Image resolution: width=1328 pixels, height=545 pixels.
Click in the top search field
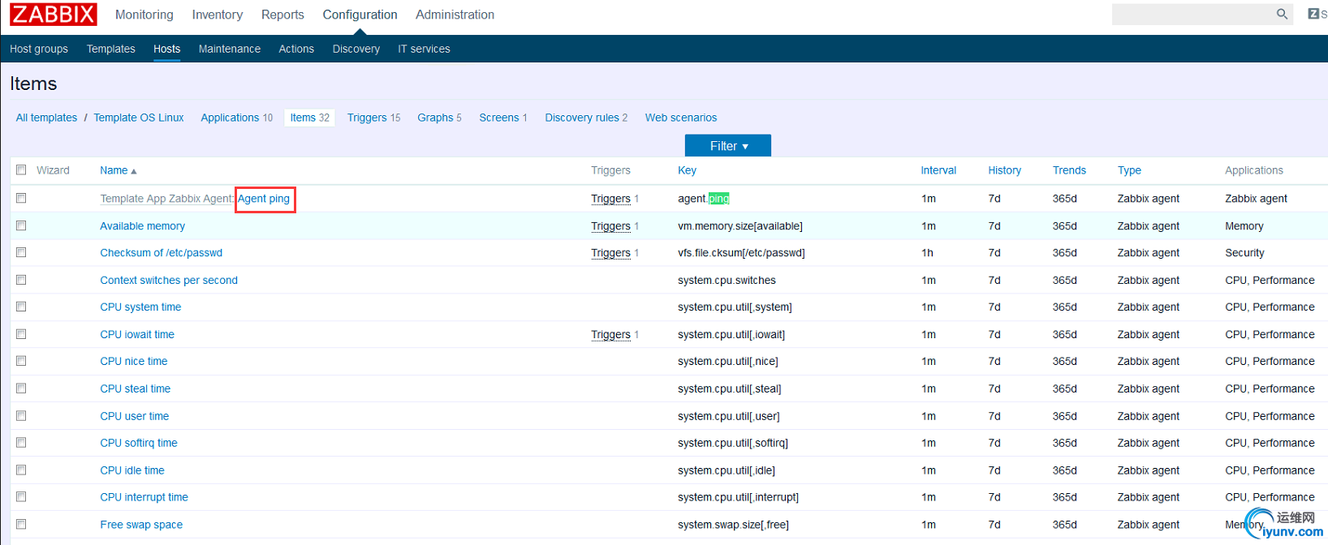[x=1189, y=14]
